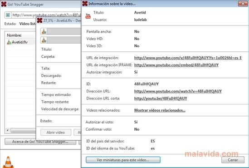Click the app icon of the Información sobre la vídeo window
Image resolution: width=249 pixels, height=168 pixels.
click(85, 4)
